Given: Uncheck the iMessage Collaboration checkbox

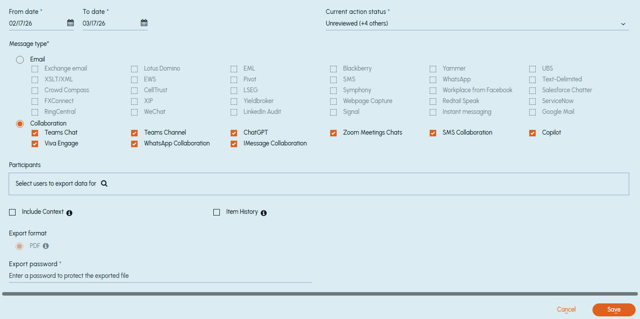Looking at the screenshot, I should click(x=233, y=144).
